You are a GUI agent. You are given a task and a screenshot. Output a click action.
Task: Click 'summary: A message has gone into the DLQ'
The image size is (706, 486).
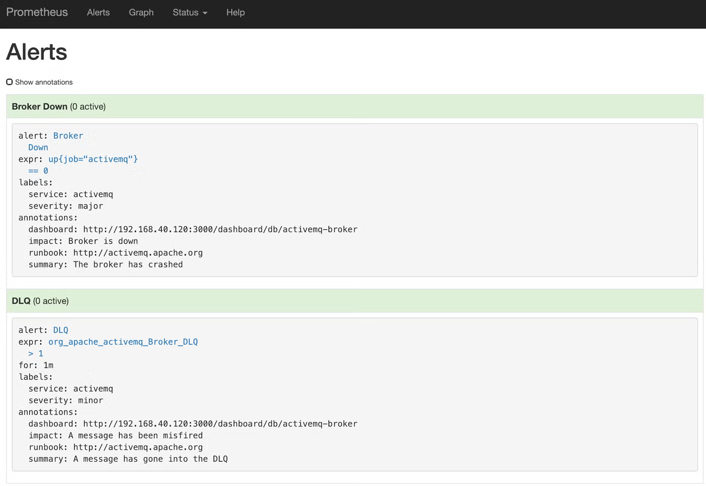(128, 459)
